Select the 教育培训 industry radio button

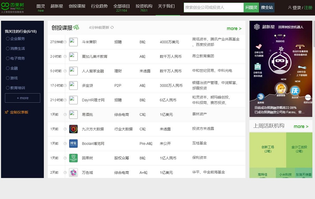click(8, 88)
